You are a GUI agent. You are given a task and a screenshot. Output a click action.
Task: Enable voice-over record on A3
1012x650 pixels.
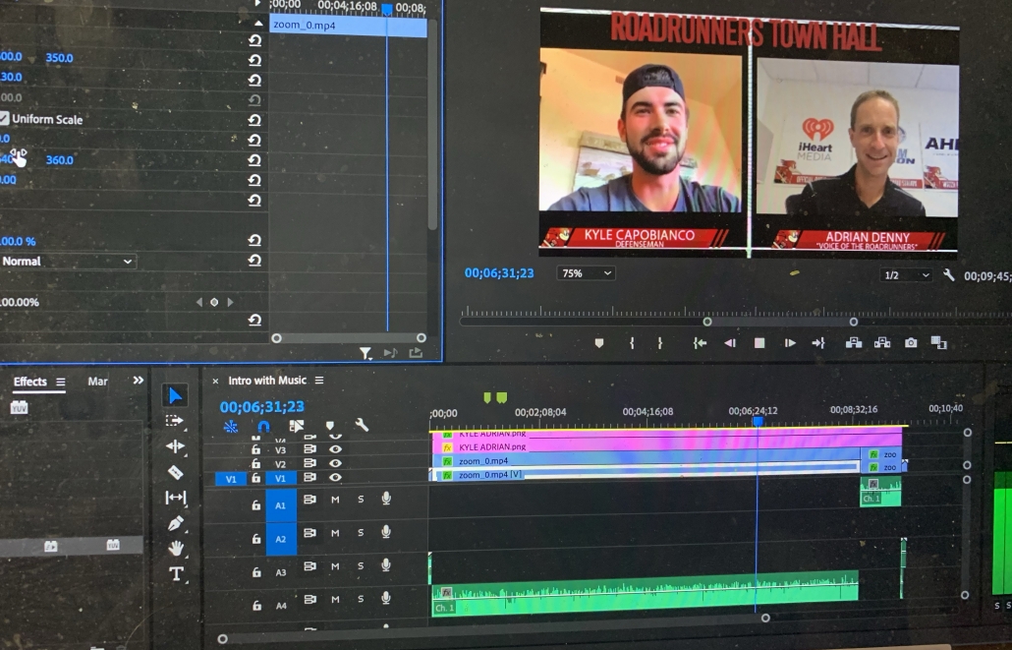(x=386, y=565)
